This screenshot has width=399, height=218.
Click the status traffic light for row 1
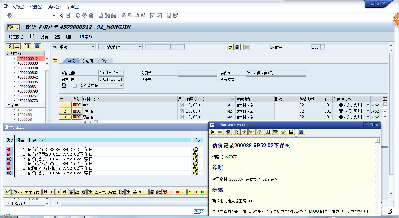click(77, 105)
